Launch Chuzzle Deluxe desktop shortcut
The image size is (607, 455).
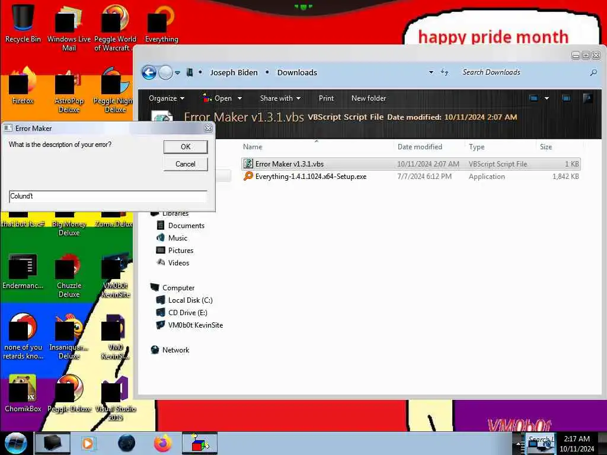point(69,275)
